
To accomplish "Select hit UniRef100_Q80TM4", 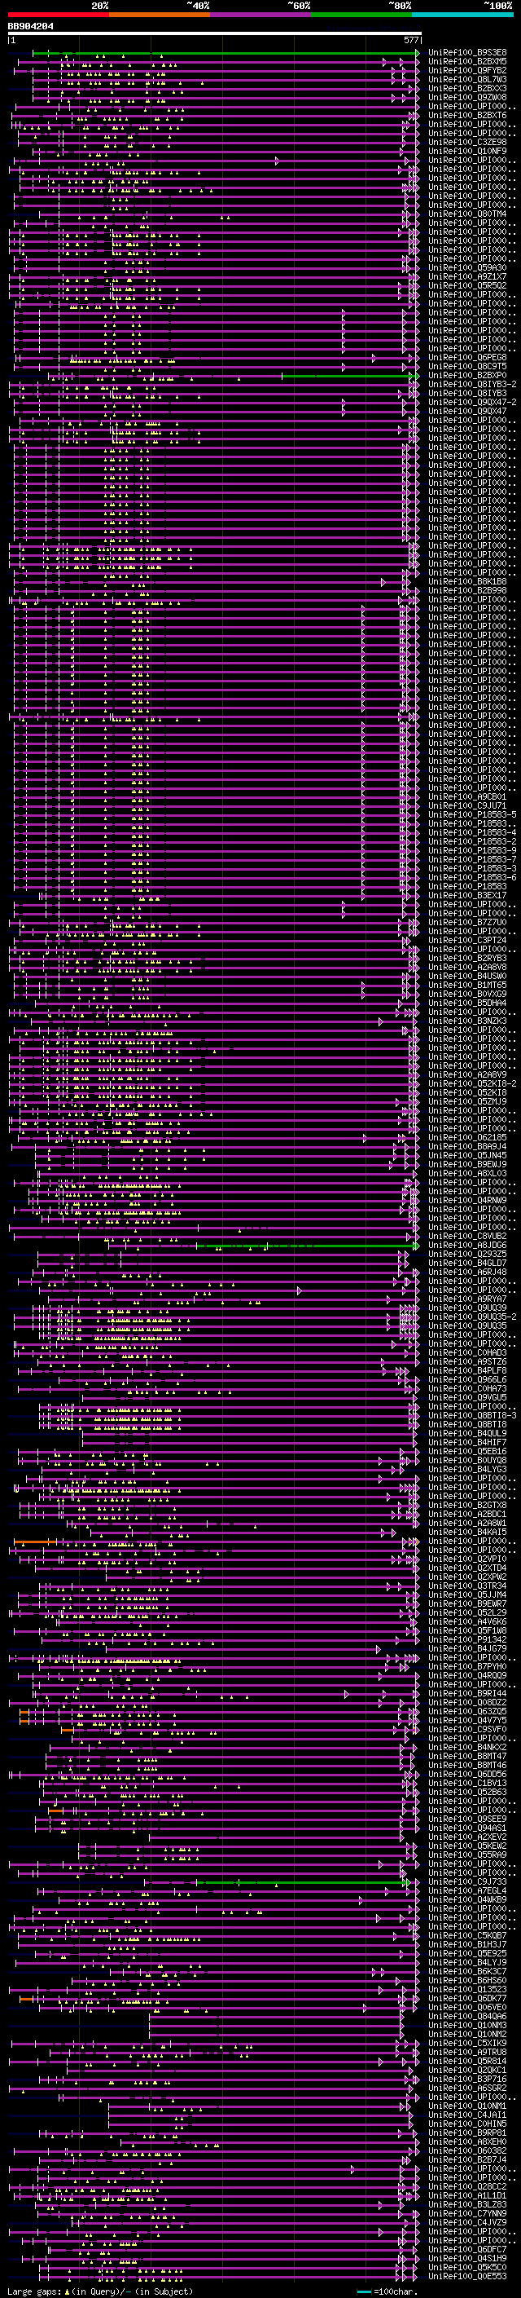I will click(467, 214).
